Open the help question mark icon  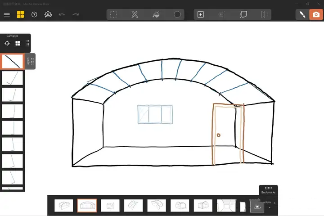34,14
